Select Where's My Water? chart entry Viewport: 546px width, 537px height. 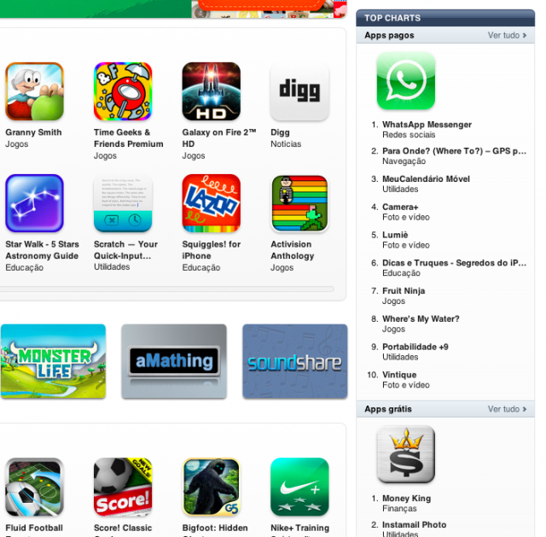coord(421,318)
